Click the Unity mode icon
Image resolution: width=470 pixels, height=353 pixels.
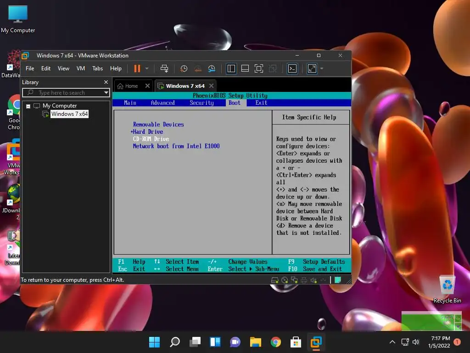(273, 68)
